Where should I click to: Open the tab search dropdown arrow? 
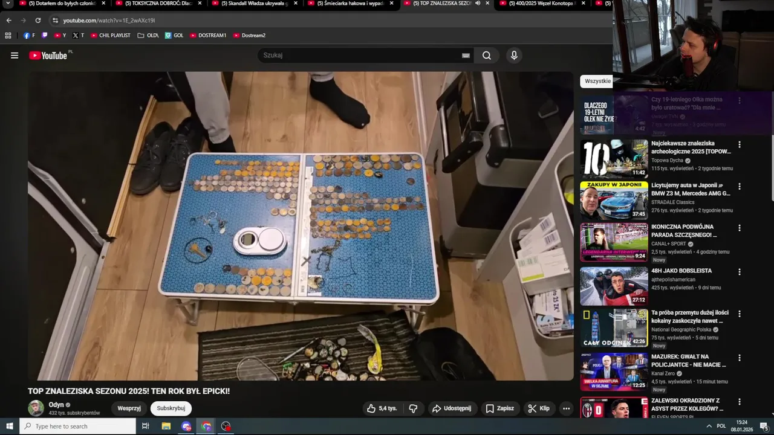click(8, 4)
